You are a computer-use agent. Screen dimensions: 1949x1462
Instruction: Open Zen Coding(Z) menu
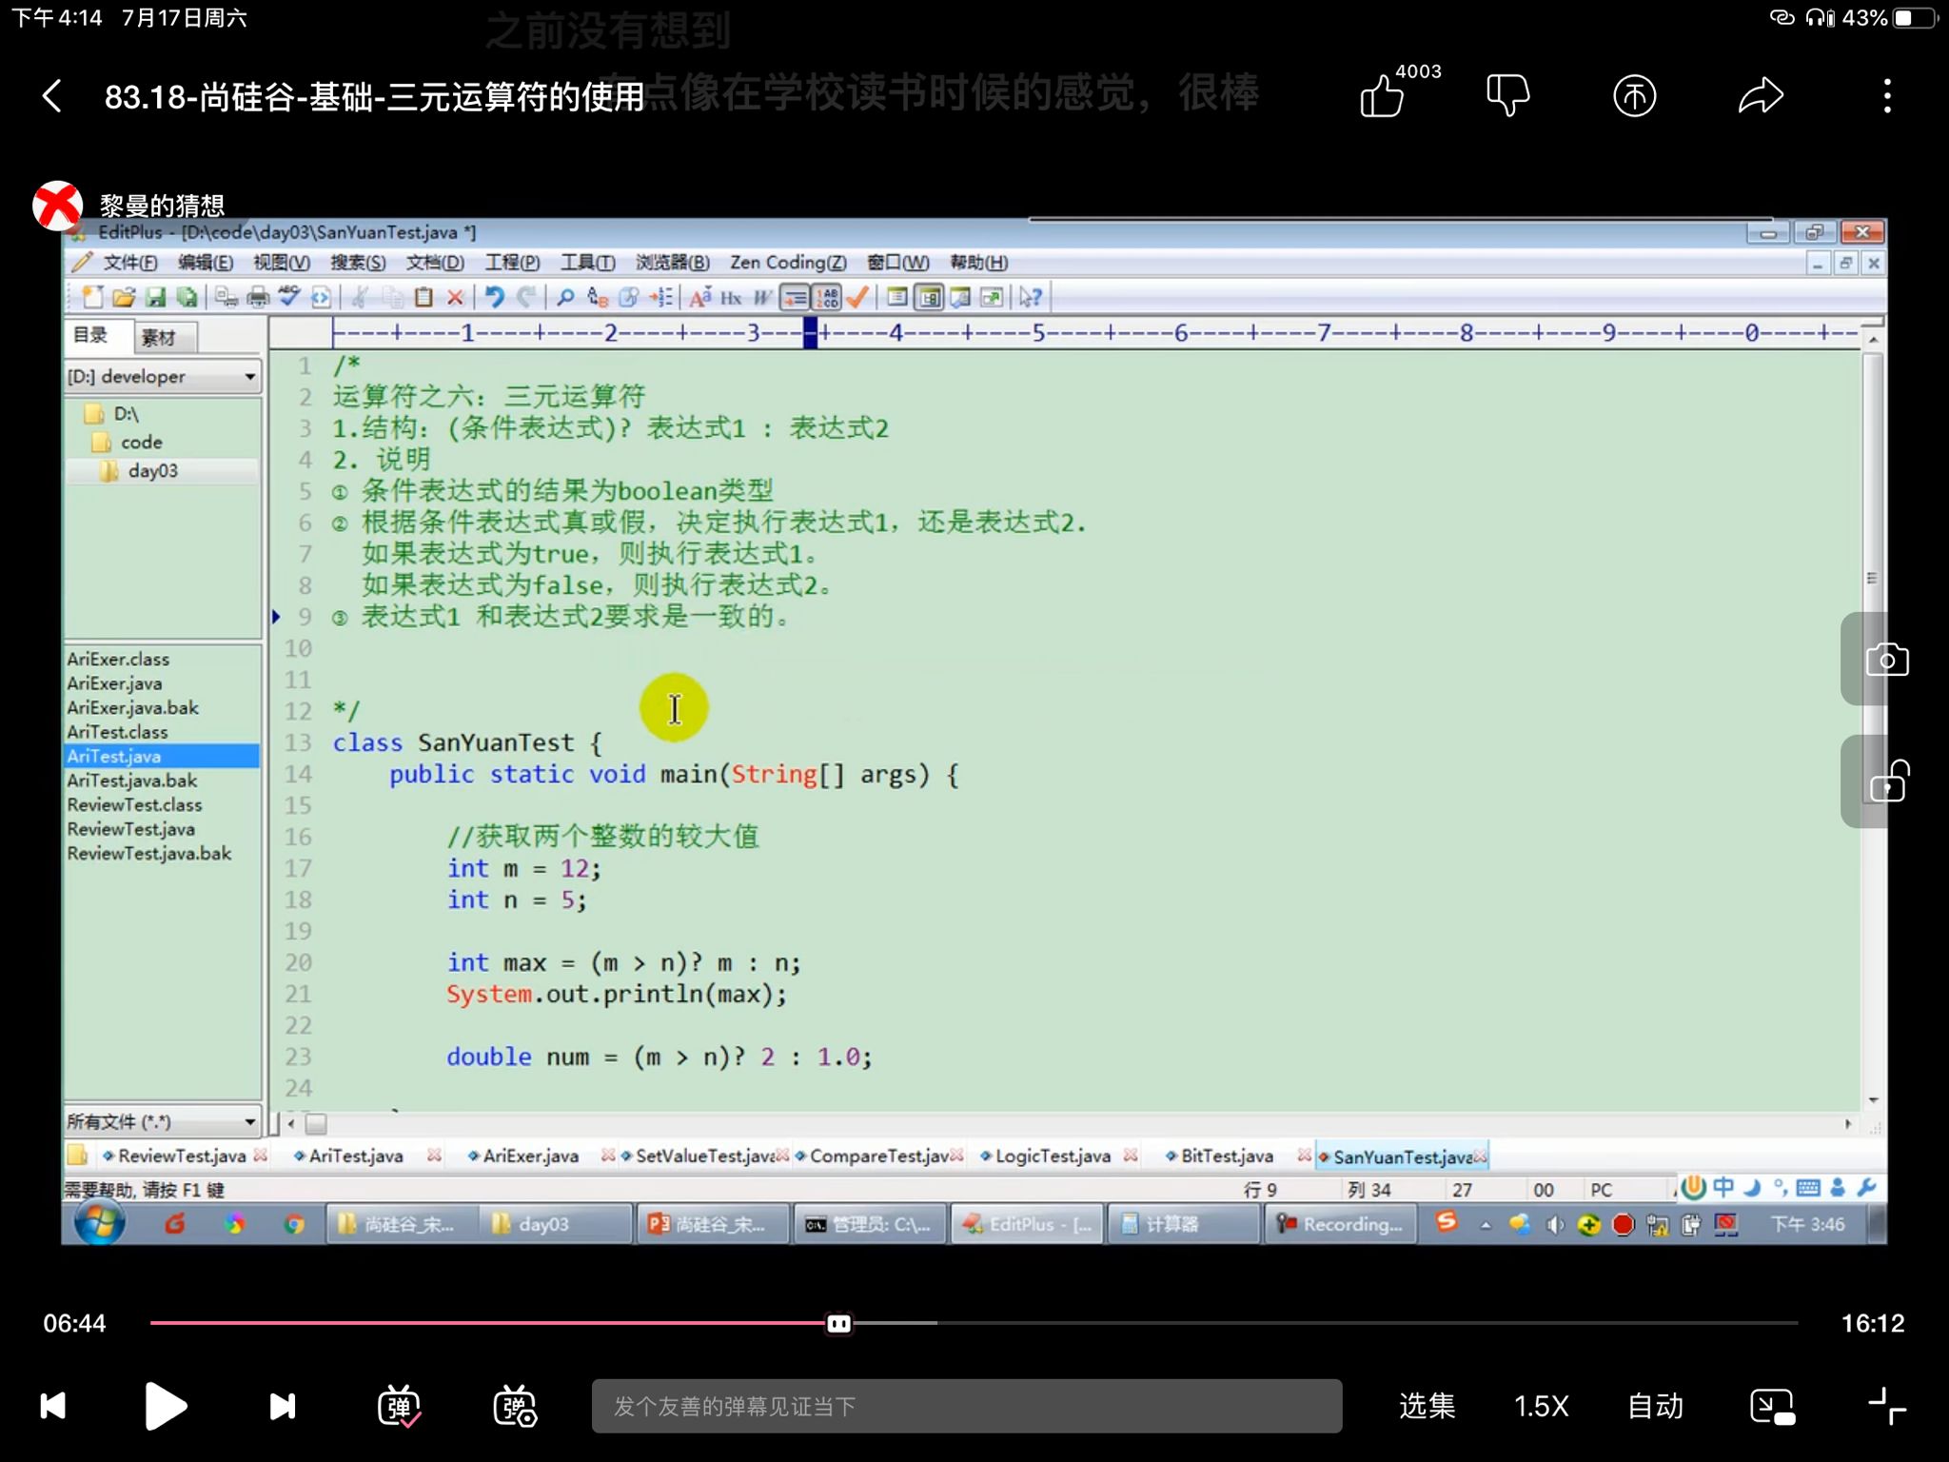point(788,263)
